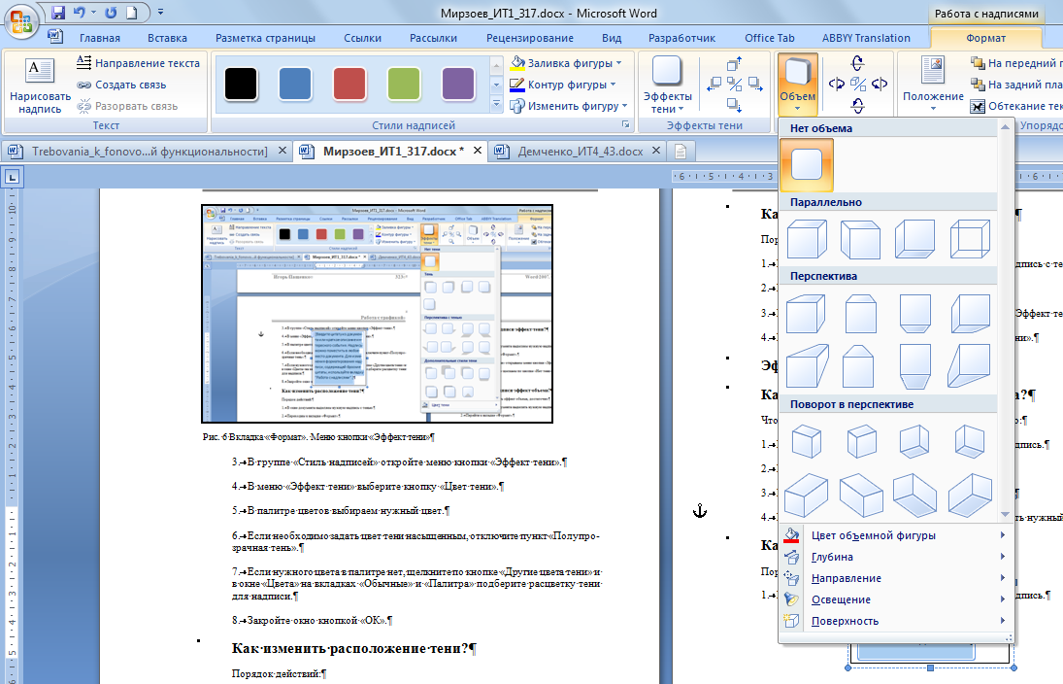
Task: Expand the text box styles gallery
Action: [496, 105]
